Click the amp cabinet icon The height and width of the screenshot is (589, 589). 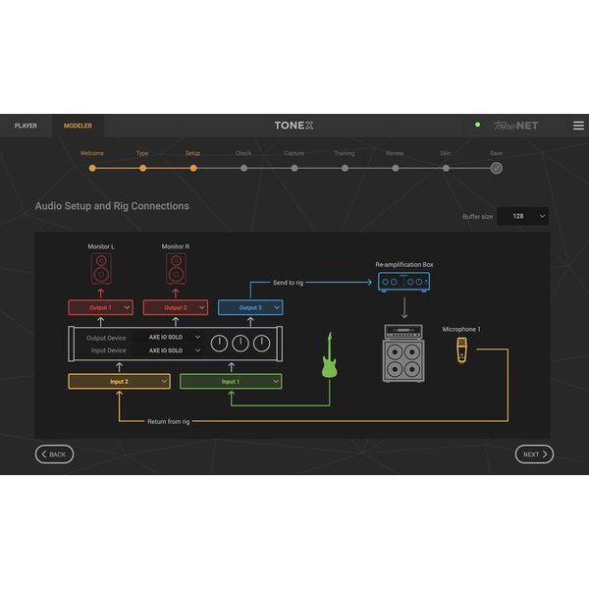[x=403, y=354]
